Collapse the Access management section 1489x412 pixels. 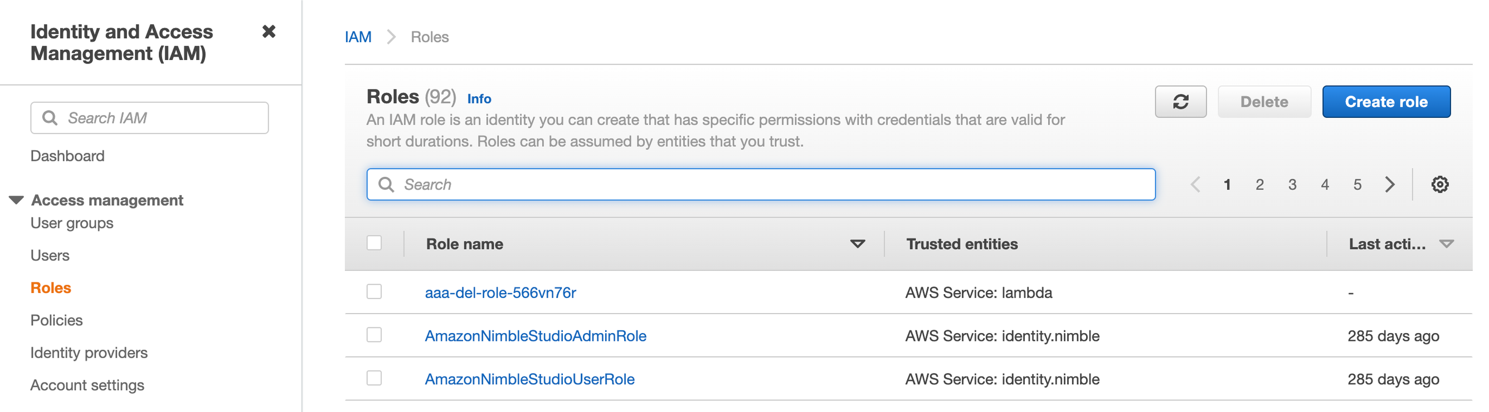click(x=16, y=200)
